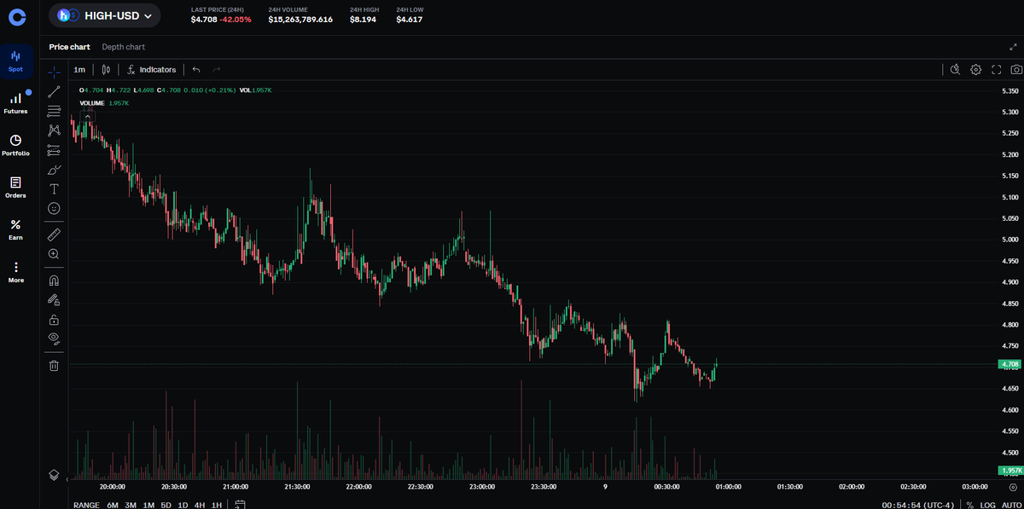The height and width of the screenshot is (509, 1024).
Task: Toggle stay in drawing mode
Action: coord(54,299)
